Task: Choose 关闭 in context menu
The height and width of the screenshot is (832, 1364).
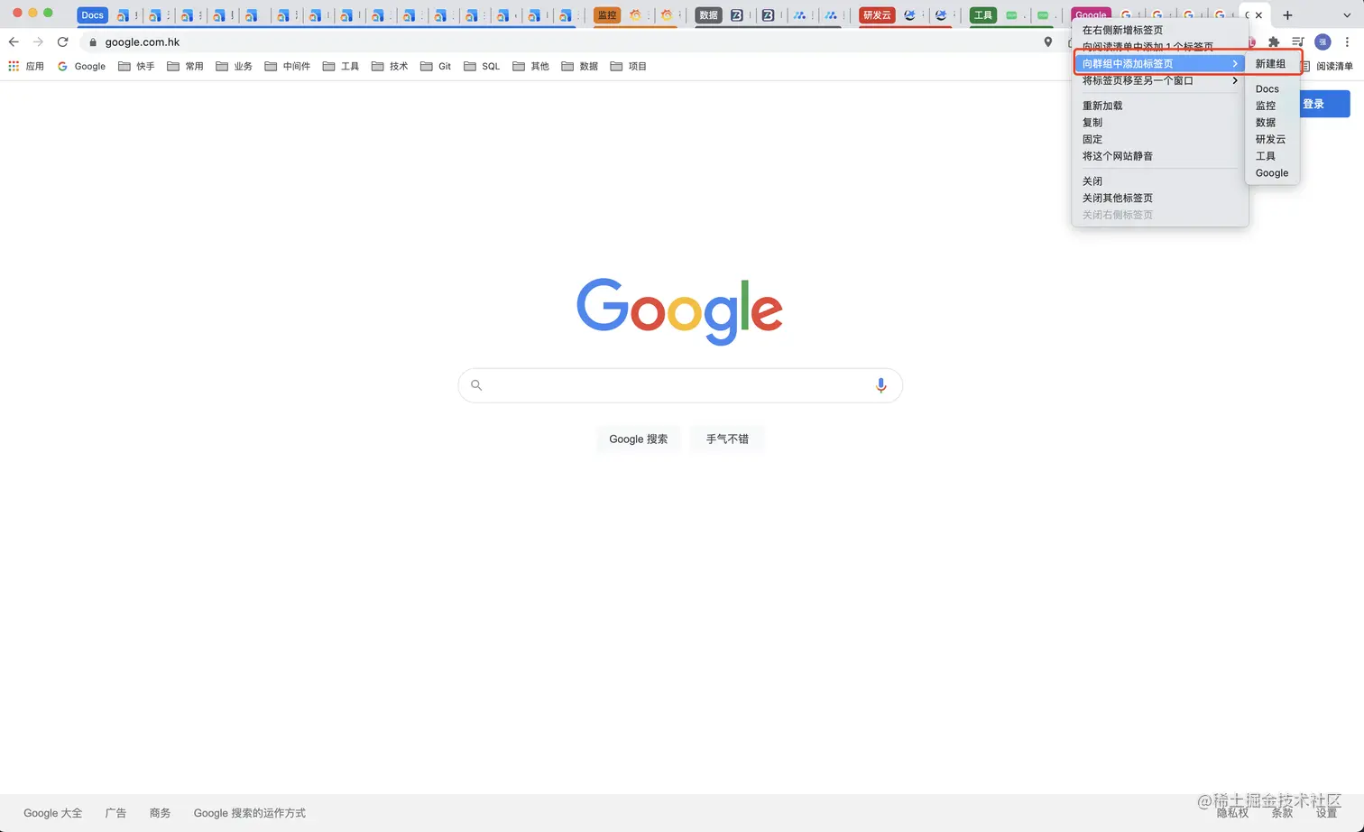Action: coord(1160,181)
